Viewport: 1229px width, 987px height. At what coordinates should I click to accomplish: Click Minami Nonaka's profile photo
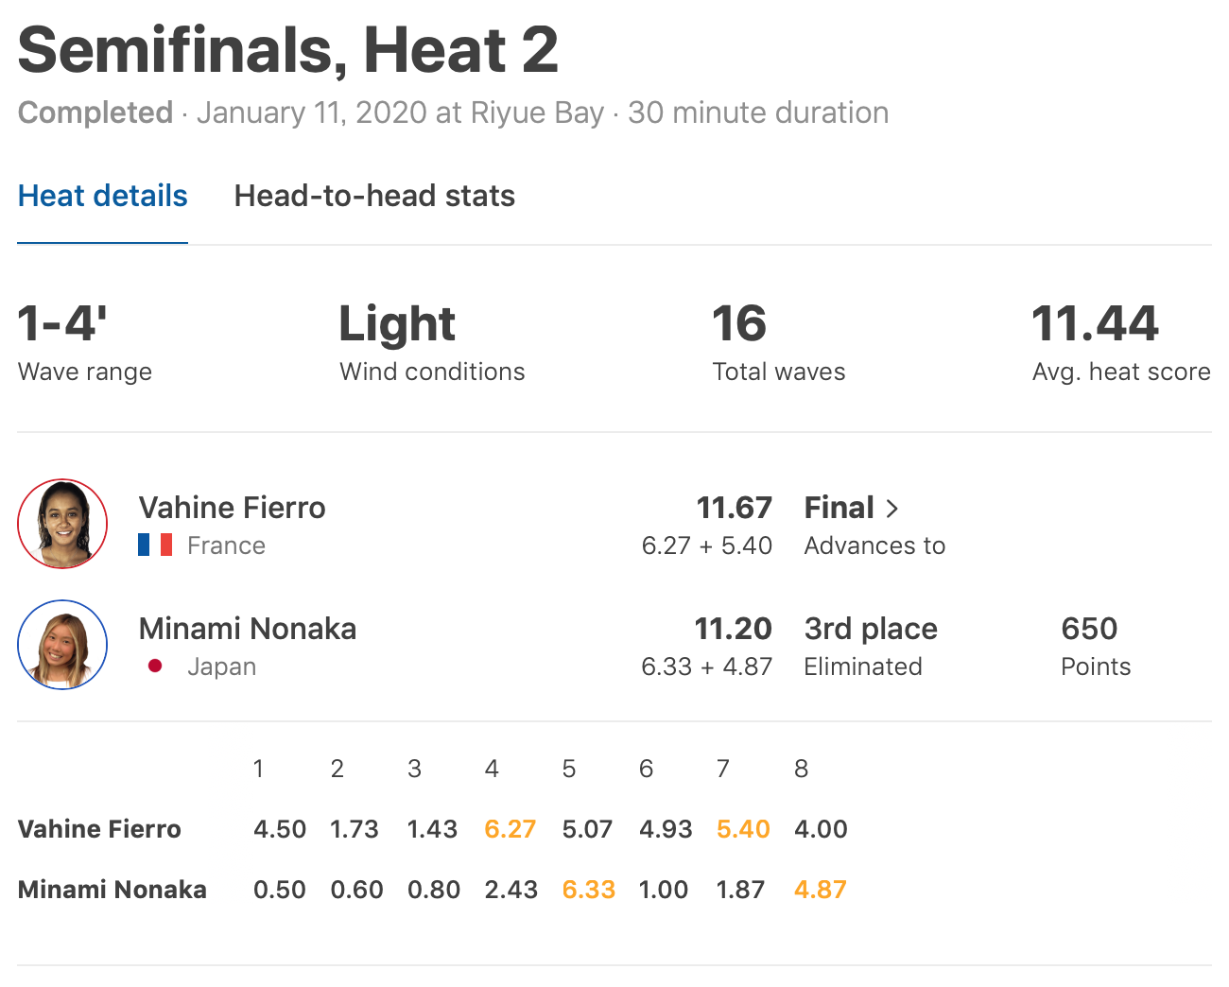62,645
